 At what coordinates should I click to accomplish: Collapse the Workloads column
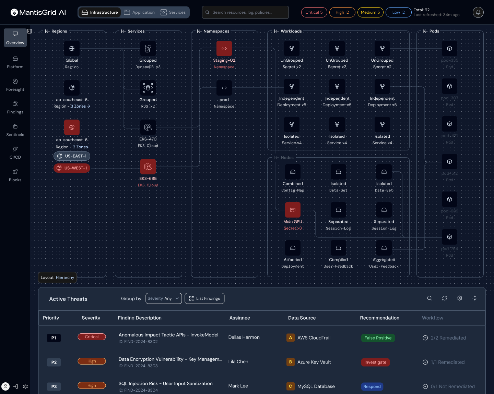coord(277,31)
